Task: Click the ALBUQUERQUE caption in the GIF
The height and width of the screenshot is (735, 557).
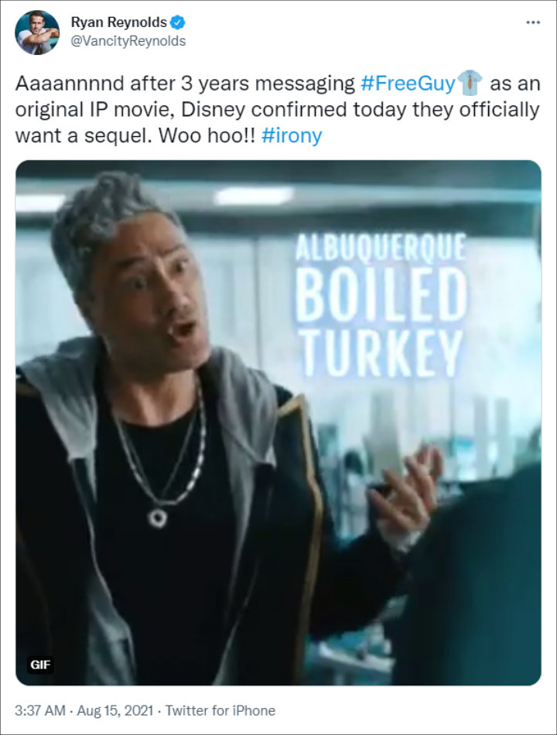Action: 381,246
